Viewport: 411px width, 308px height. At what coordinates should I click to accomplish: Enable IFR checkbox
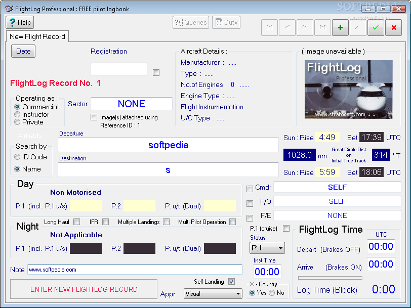pyautogui.click(x=106, y=222)
